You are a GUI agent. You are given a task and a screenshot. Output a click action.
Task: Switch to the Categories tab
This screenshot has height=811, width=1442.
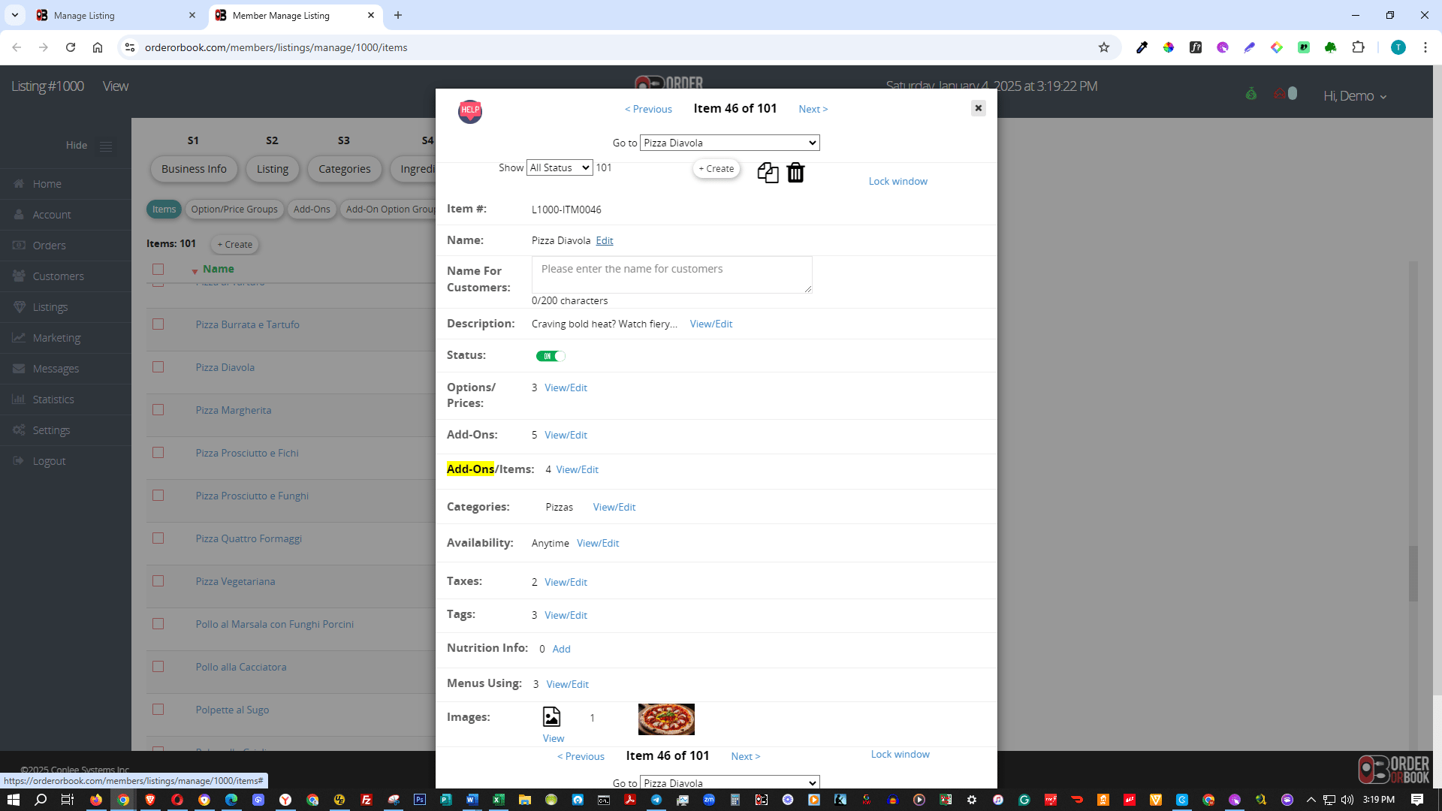(x=344, y=169)
